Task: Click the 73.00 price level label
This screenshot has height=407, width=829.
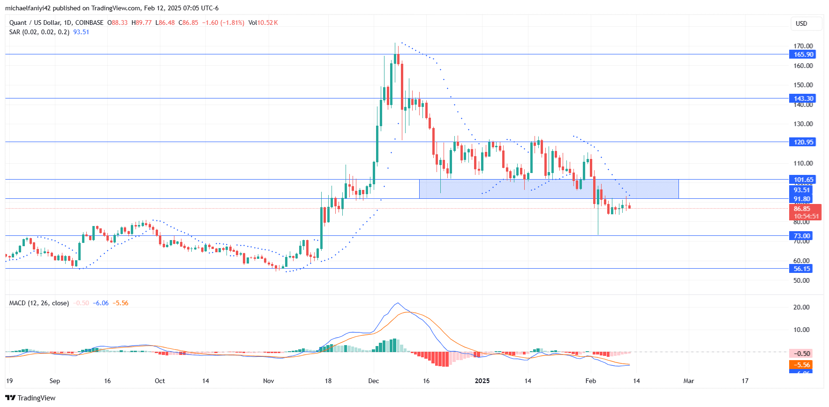Action: click(x=802, y=236)
